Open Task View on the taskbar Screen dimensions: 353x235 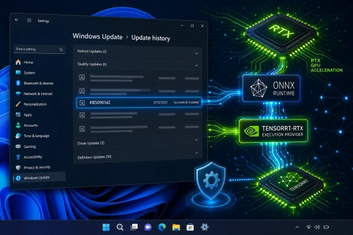(x=134, y=227)
